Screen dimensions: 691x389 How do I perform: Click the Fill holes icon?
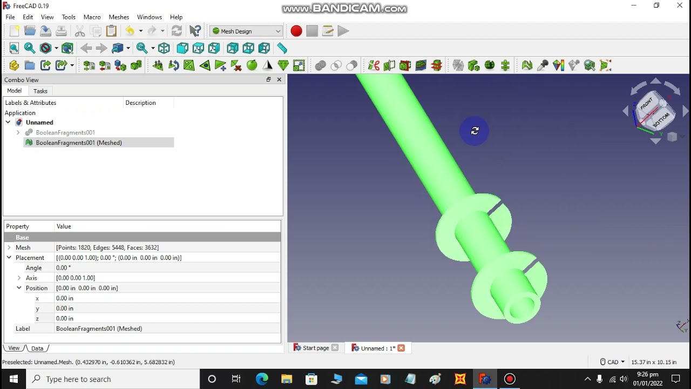189,65
